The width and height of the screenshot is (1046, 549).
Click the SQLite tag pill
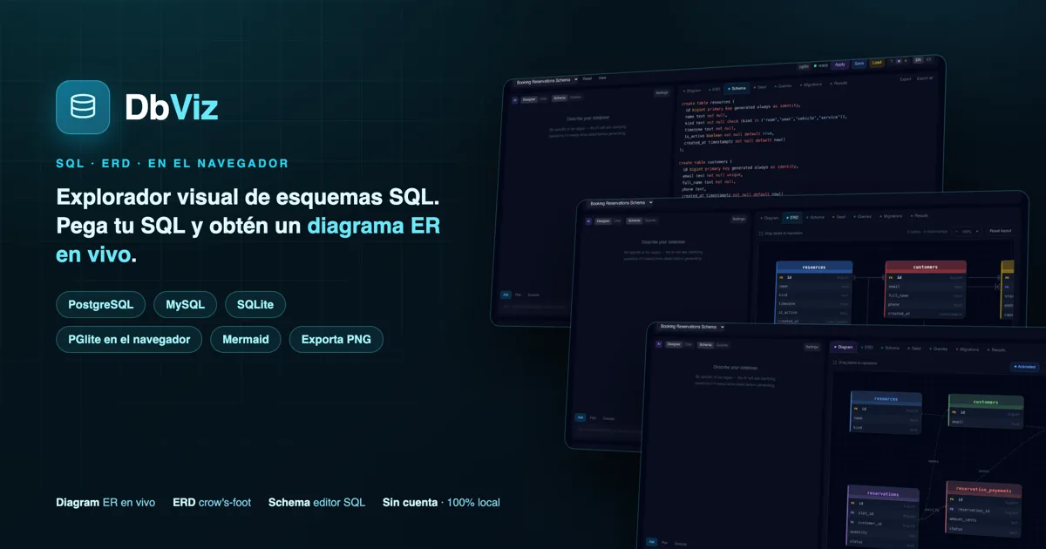255,305
